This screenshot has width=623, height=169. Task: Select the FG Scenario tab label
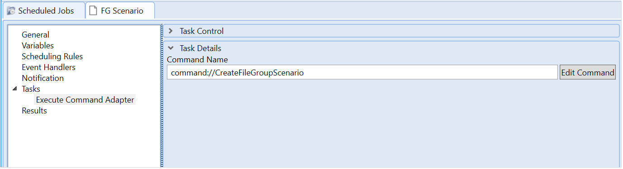pos(122,11)
